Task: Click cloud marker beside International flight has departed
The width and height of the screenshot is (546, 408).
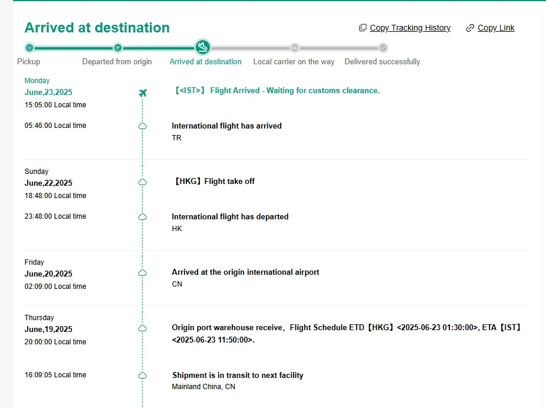Action: pos(142,217)
